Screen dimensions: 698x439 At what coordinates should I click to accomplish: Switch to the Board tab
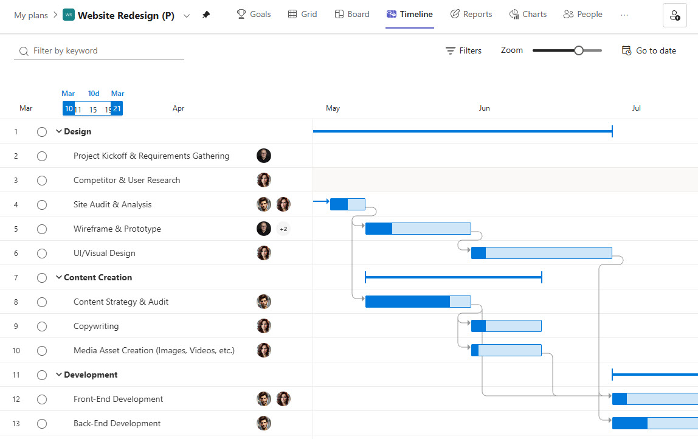351,14
